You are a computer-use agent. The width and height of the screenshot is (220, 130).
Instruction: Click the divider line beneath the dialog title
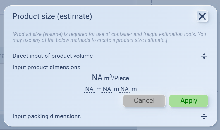click(110, 27)
